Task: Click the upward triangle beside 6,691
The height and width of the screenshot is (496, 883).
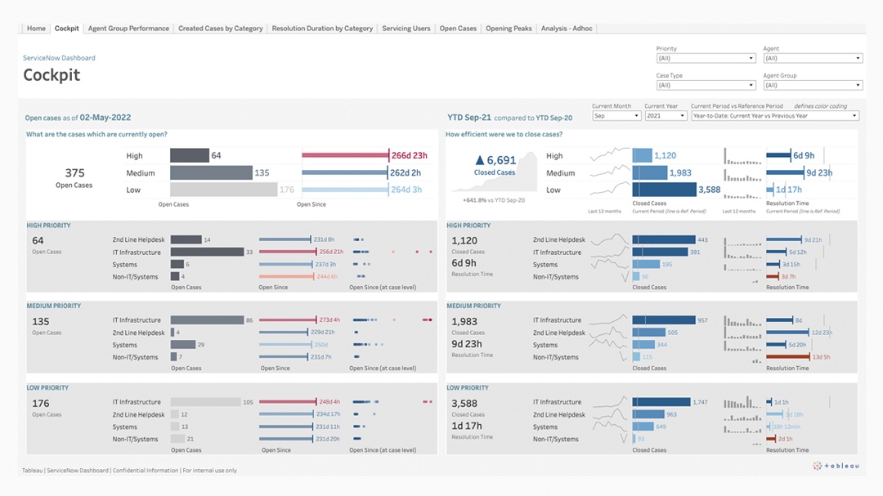Action: [x=480, y=161]
